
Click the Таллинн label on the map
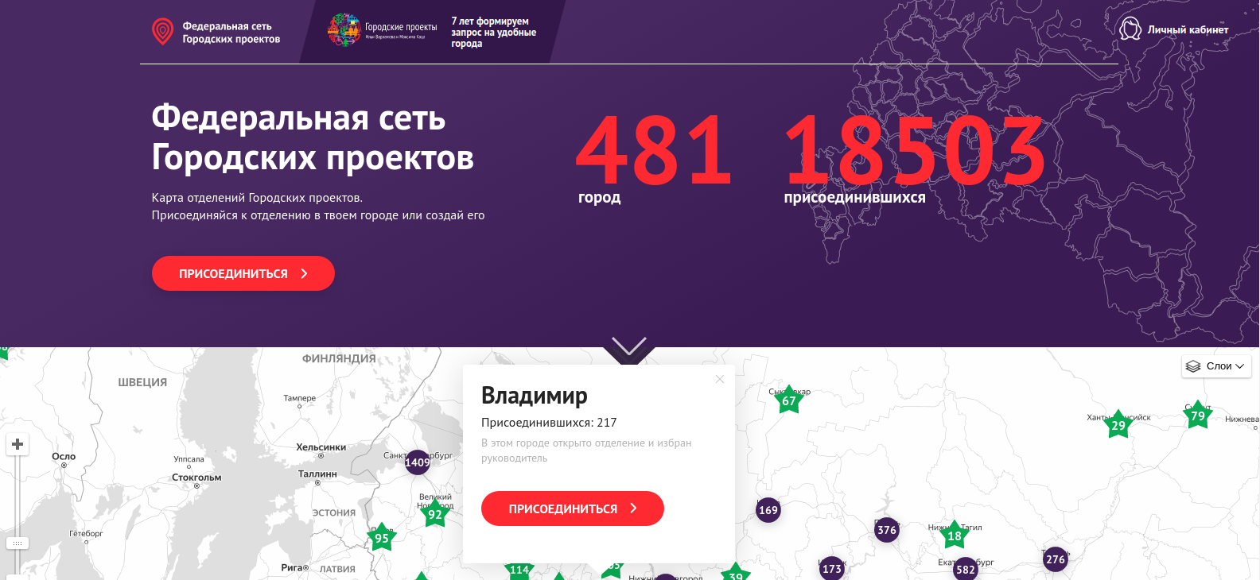pyautogui.click(x=317, y=474)
